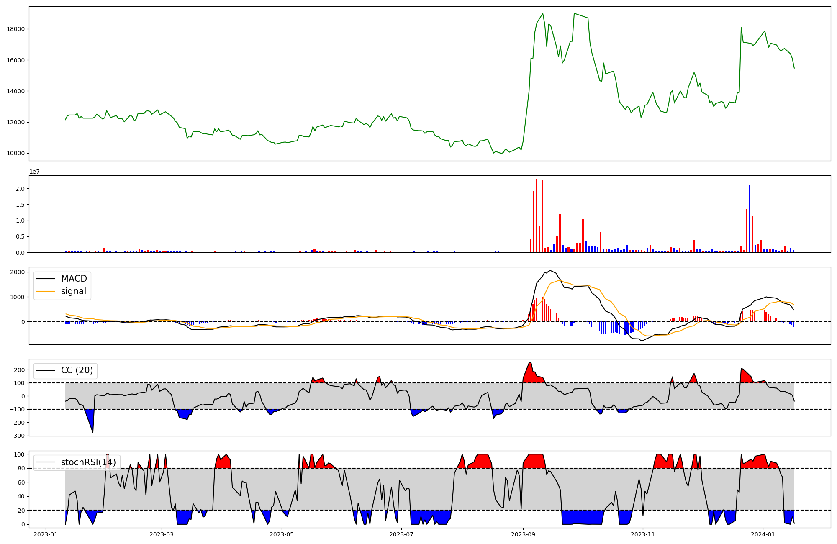Click the 1e7 volume scale label
Image resolution: width=837 pixels, height=544 pixels.
tap(34, 172)
